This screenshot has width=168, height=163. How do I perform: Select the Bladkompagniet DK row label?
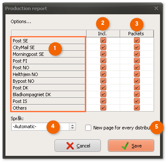[48, 95]
